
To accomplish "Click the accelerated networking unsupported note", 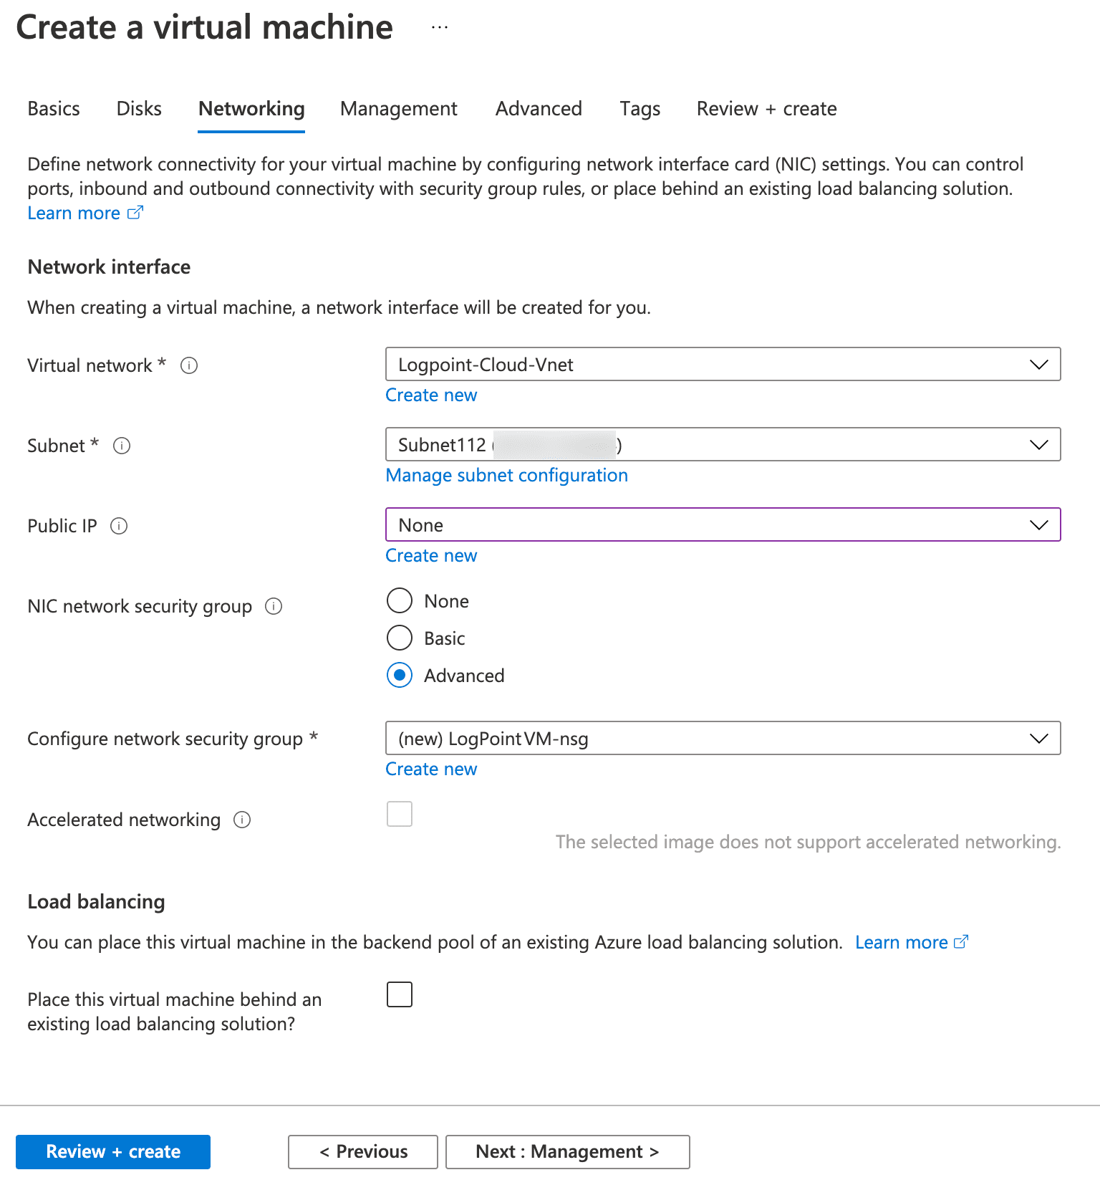I will (x=808, y=842).
